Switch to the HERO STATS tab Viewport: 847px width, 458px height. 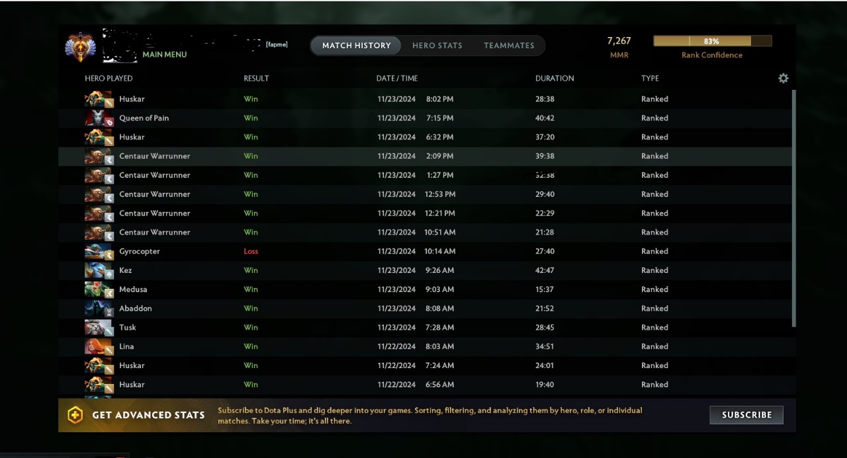(x=437, y=45)
